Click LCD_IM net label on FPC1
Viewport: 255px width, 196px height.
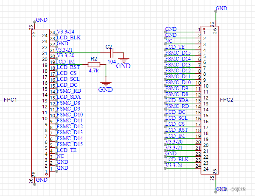(x=65, y=62)
